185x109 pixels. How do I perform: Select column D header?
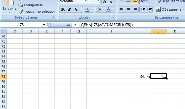pyautogui.click(x=31, y=31)
